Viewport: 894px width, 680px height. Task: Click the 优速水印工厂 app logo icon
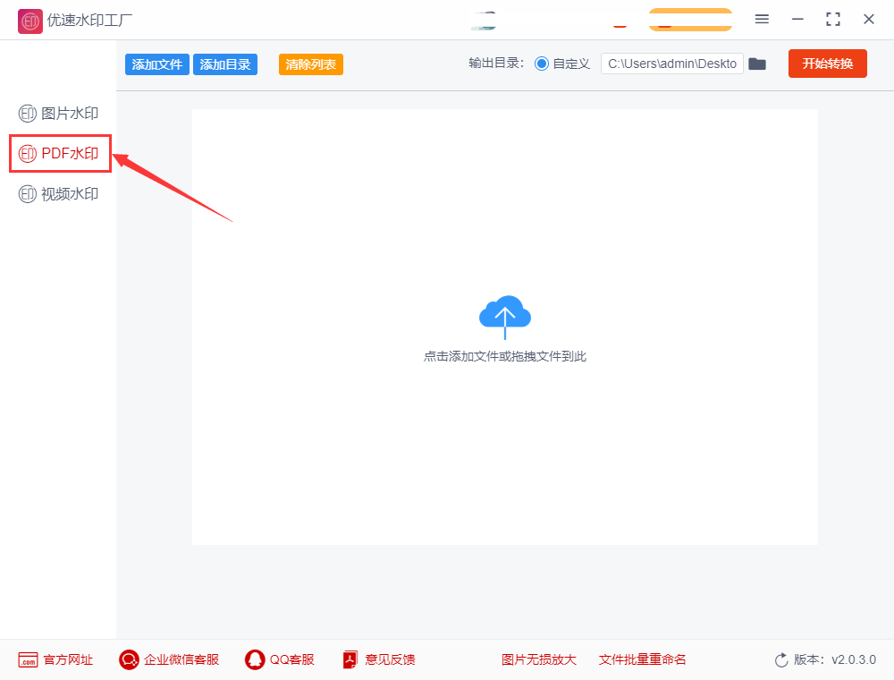point(30,21)
